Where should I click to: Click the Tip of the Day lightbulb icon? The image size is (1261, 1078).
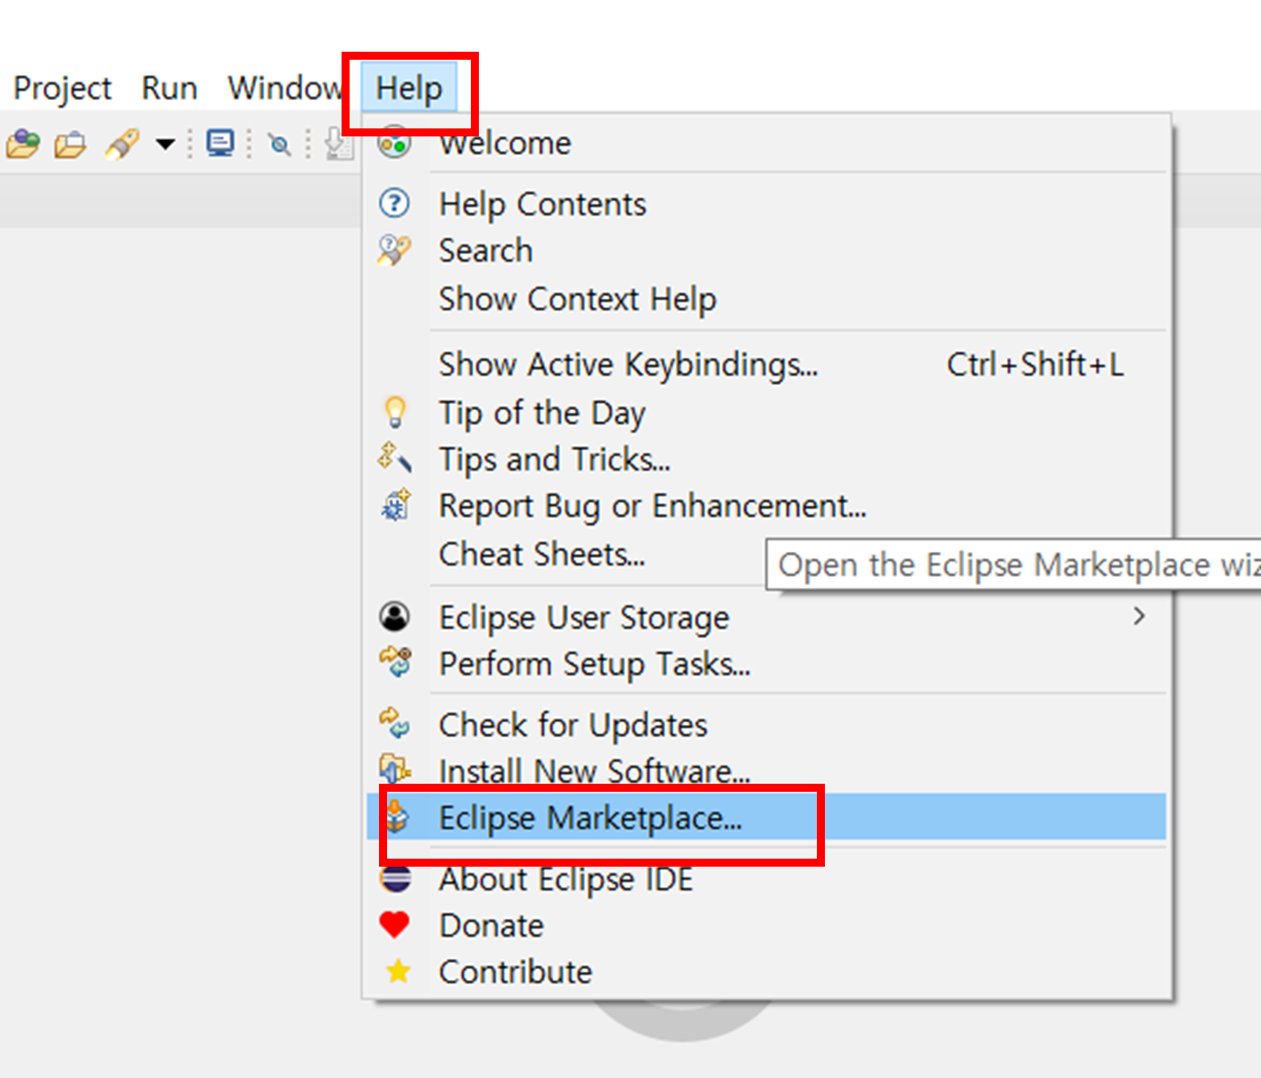(394, 412)
